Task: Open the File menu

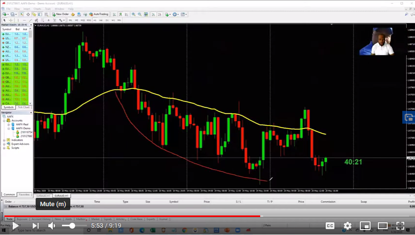Action: [x=8, y=9]
